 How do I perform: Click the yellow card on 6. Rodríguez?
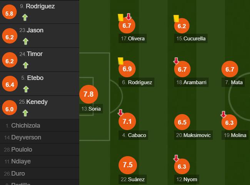pos(120,61)
